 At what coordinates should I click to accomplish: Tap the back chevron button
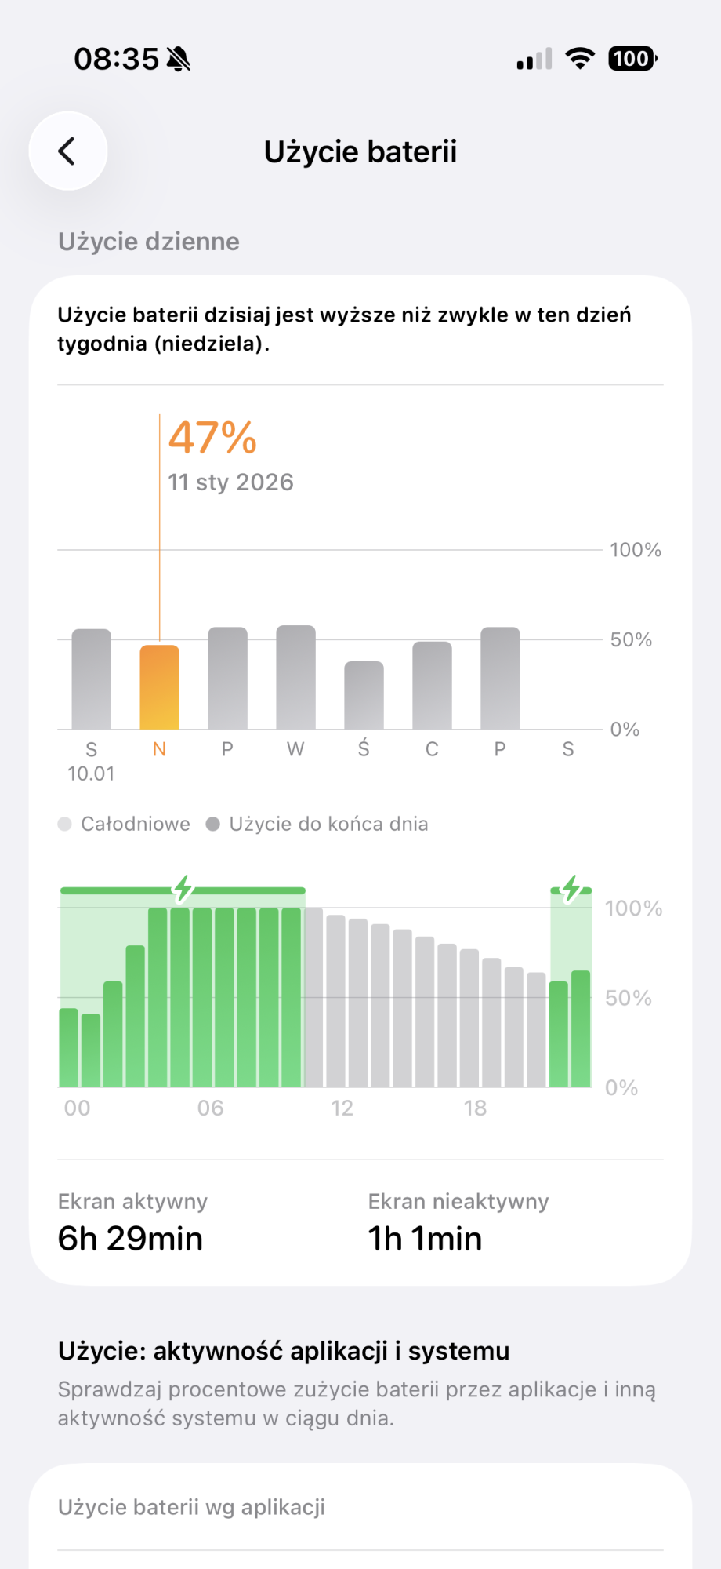pos(67,151)
